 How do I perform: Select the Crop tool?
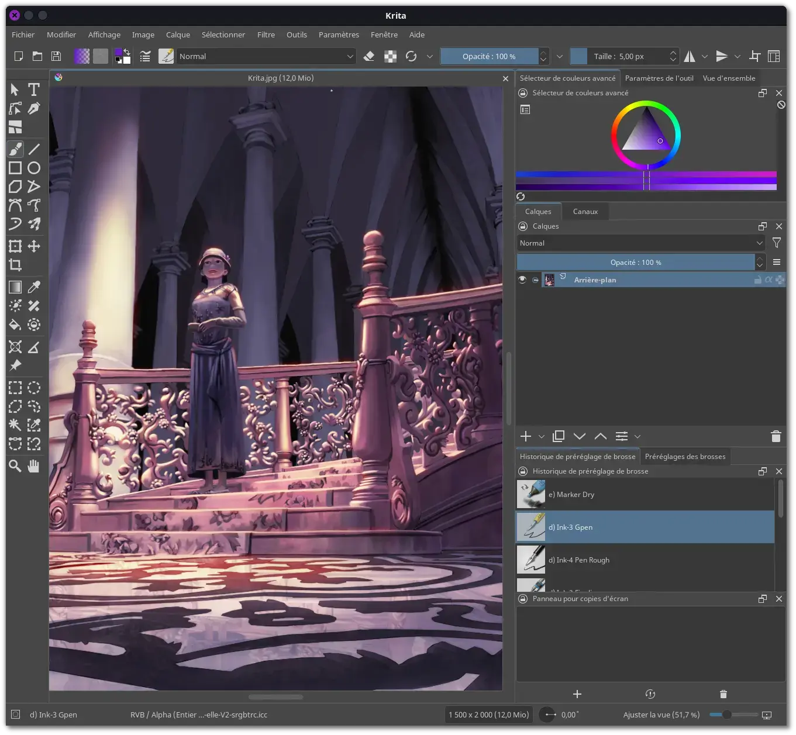15,265
